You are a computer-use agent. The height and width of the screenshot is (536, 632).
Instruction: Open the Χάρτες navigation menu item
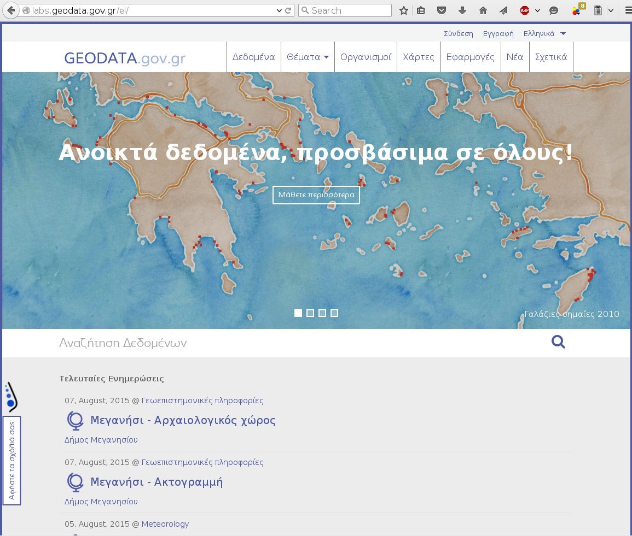[x=419, y=57]
